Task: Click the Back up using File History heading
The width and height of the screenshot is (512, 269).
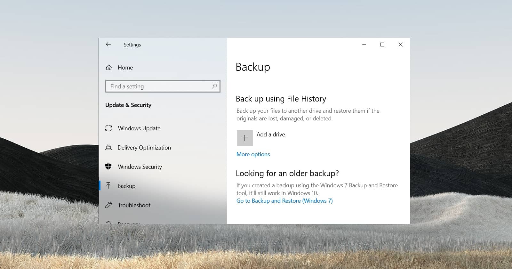Action: pyautogui.click(x=281, y=99)
